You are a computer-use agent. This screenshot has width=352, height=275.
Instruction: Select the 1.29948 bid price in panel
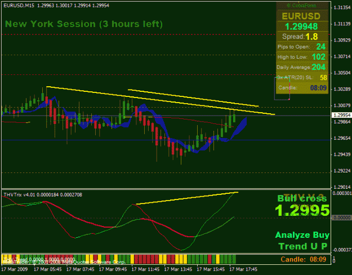pyautogui.click(x=301, y=26)
